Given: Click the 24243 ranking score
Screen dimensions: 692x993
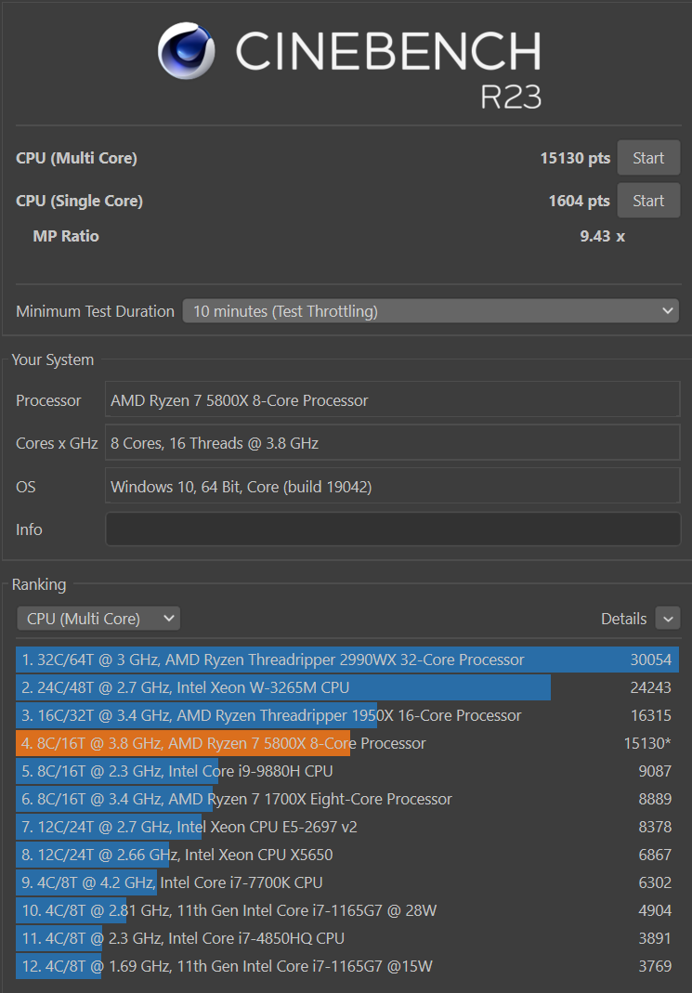Looking at the screenshot, I should (651, 687).
